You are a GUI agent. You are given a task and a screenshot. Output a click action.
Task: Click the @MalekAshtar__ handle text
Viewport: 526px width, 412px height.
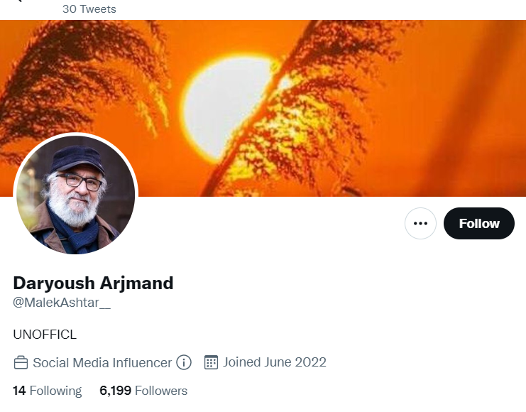[62, 303]
